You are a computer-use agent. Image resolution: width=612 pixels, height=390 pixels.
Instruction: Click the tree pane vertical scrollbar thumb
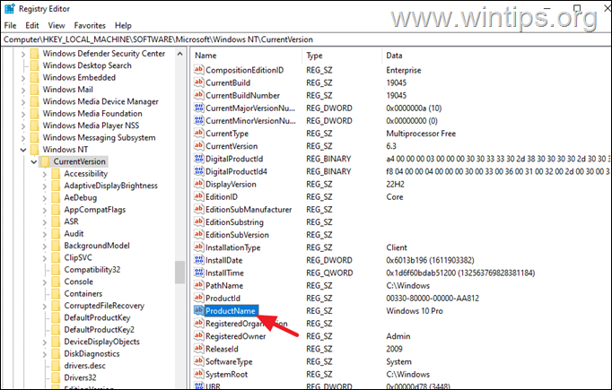179,273
